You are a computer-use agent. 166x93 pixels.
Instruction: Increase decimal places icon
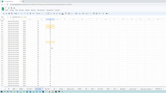[x=30, y=14]
